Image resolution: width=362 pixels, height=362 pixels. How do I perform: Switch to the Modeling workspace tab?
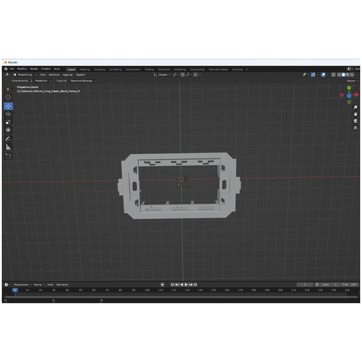[x=84, y=69]
